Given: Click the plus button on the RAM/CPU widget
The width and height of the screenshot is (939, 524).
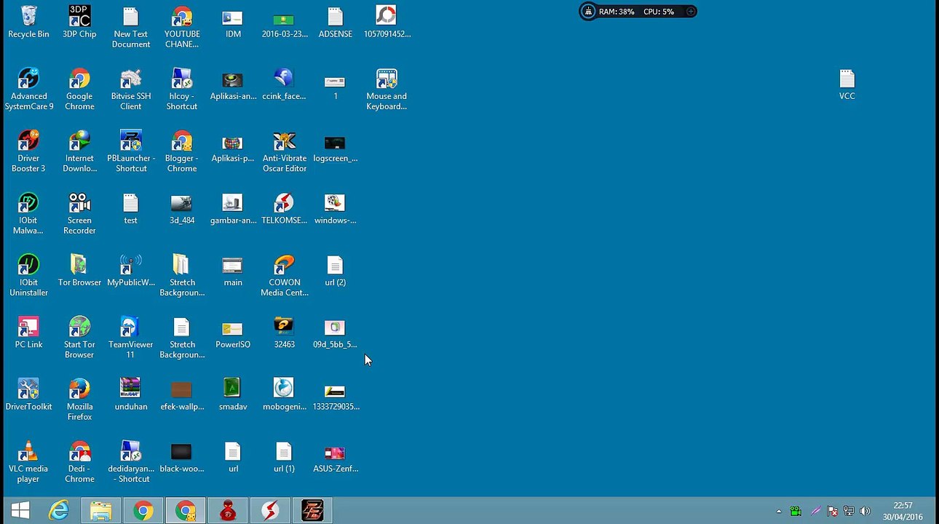Looking at the screenshot, I should [x=691, y=12].
